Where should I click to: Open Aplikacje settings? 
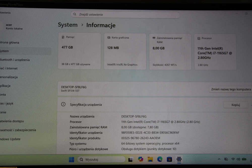(x=5, y=86)
